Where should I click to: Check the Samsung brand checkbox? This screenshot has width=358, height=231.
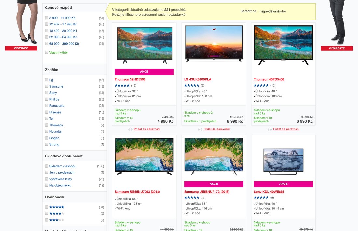click(47, 86)
